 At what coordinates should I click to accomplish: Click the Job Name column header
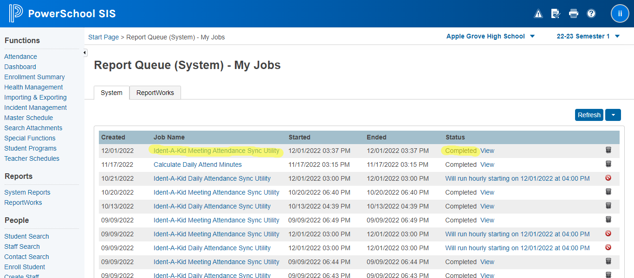click(169, 137)
